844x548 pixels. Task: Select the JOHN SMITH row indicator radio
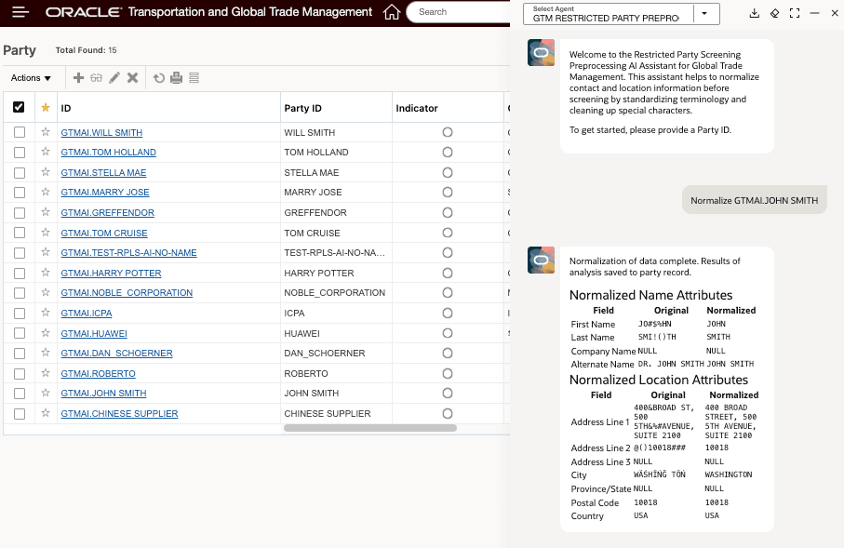448,394
